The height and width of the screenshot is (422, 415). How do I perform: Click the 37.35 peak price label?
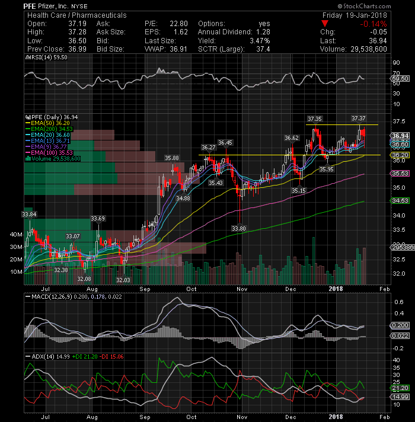pos(314,119)
